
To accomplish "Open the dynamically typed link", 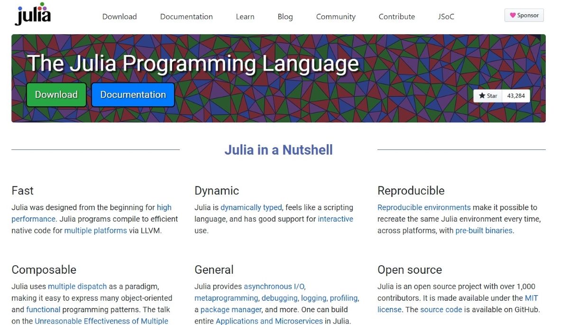I will point(251,207).
